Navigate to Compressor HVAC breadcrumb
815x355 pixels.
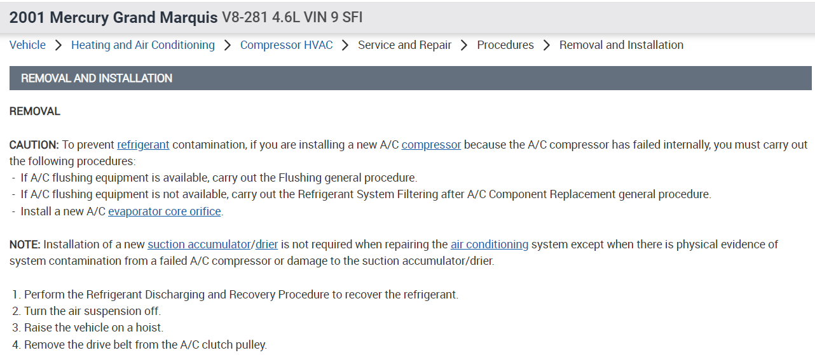pyautogui.click(x=286, y=45)
